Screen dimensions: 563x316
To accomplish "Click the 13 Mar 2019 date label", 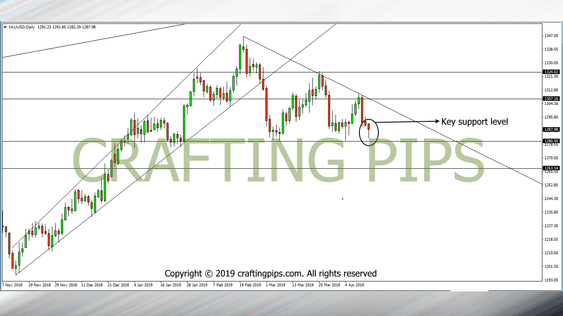I will click(303, 285).
